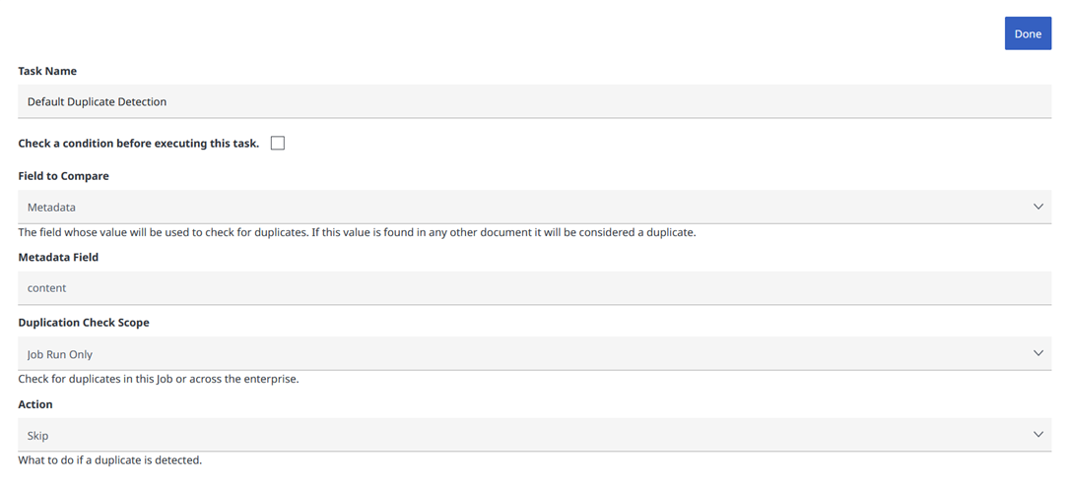
Task: Click the 'Task Name' label
Action: [47, 71]
